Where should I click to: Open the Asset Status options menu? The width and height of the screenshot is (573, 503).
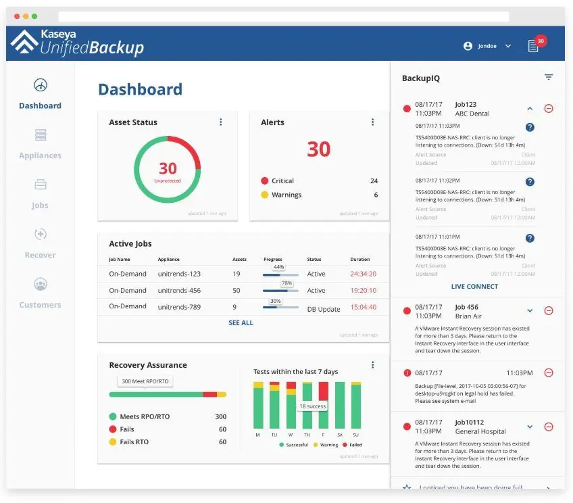pos(221,122)
